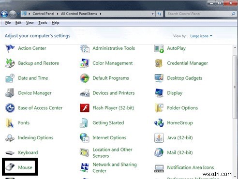The image size is (238, 179).
Task: Open the Administrative Tools icon
Action: coord(85,49)
